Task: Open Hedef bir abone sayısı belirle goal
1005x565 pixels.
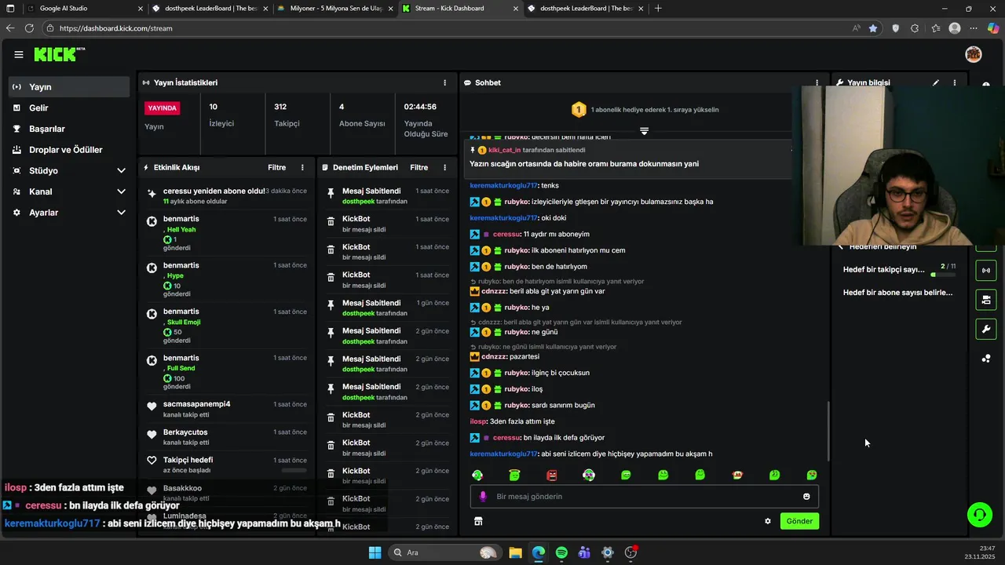Action: tap(897, 293)
